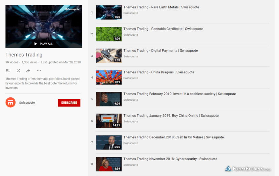Open Digital Payments video thumbnail
The height and width of the screenshot is (176, 279).
109,56
